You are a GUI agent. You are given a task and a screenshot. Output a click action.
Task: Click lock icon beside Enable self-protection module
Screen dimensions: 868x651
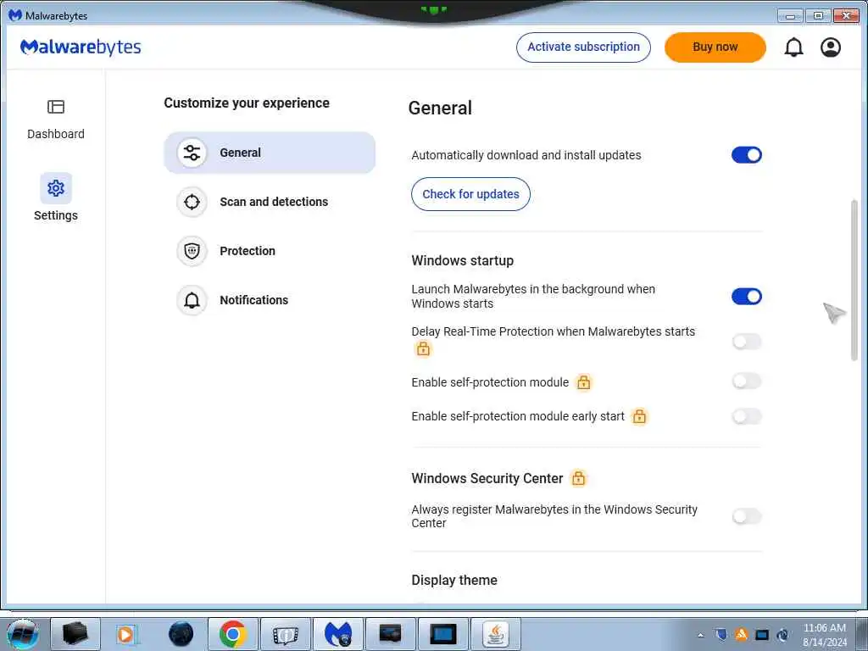(583, 382)
